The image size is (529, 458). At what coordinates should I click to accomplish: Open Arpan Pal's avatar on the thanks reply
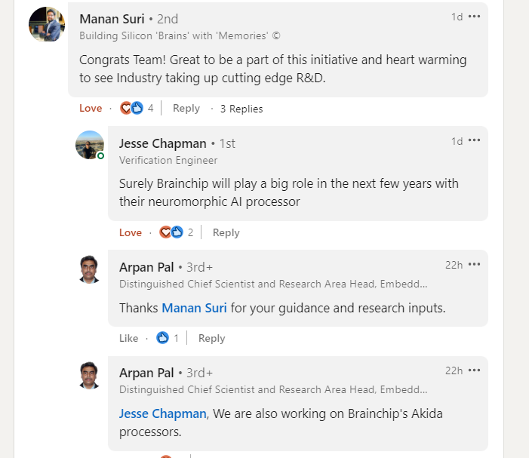coord(90,269)
